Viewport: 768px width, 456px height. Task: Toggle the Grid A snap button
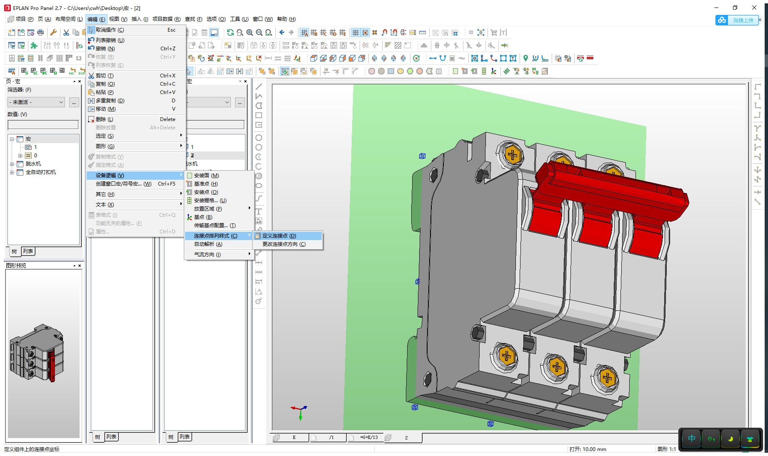click(x=304, y=32)
